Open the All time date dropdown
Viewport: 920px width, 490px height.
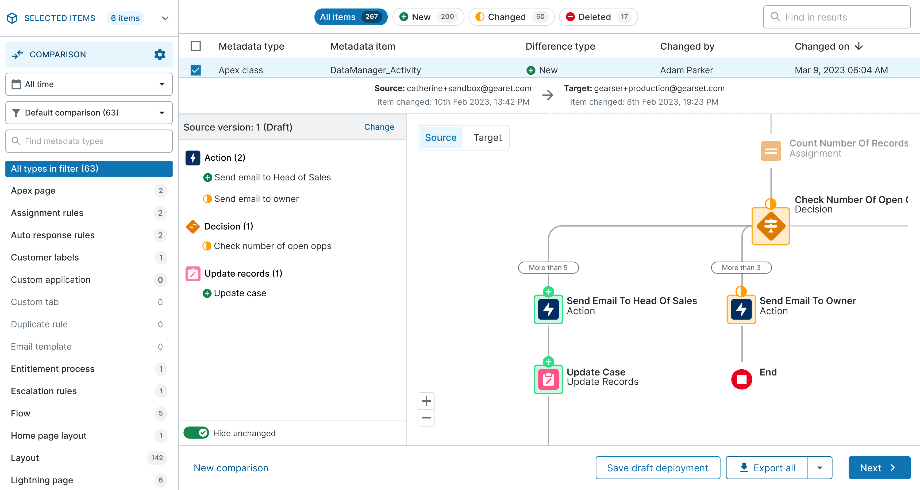click(x=89, y=85)
